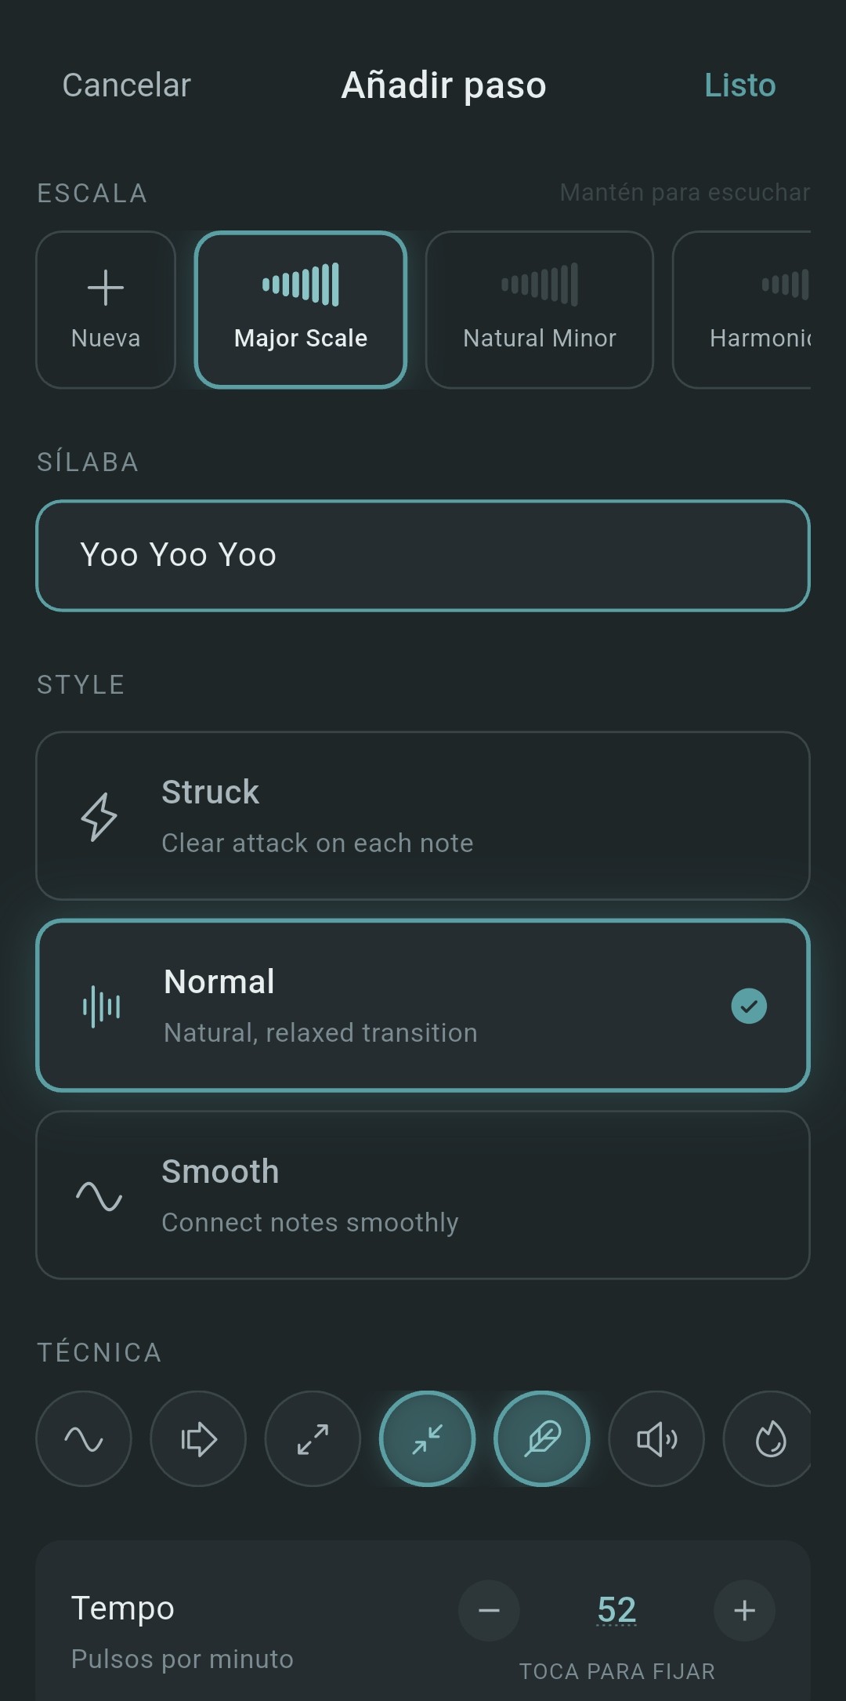Disable the compress arrows technique
Image resolution: width=846 pixels, height=1701 pixels.
click(x=427, y=1438)
